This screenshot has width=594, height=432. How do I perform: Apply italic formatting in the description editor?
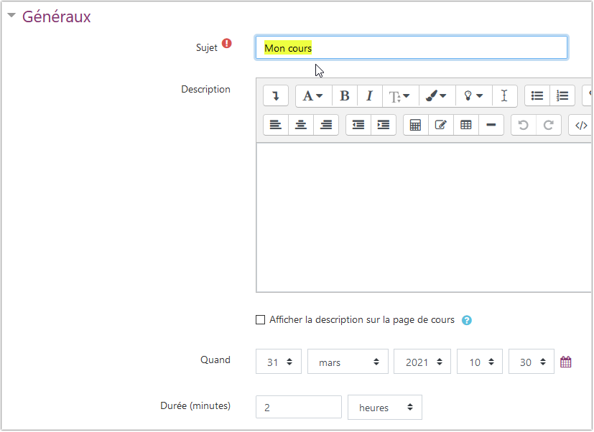369,96
